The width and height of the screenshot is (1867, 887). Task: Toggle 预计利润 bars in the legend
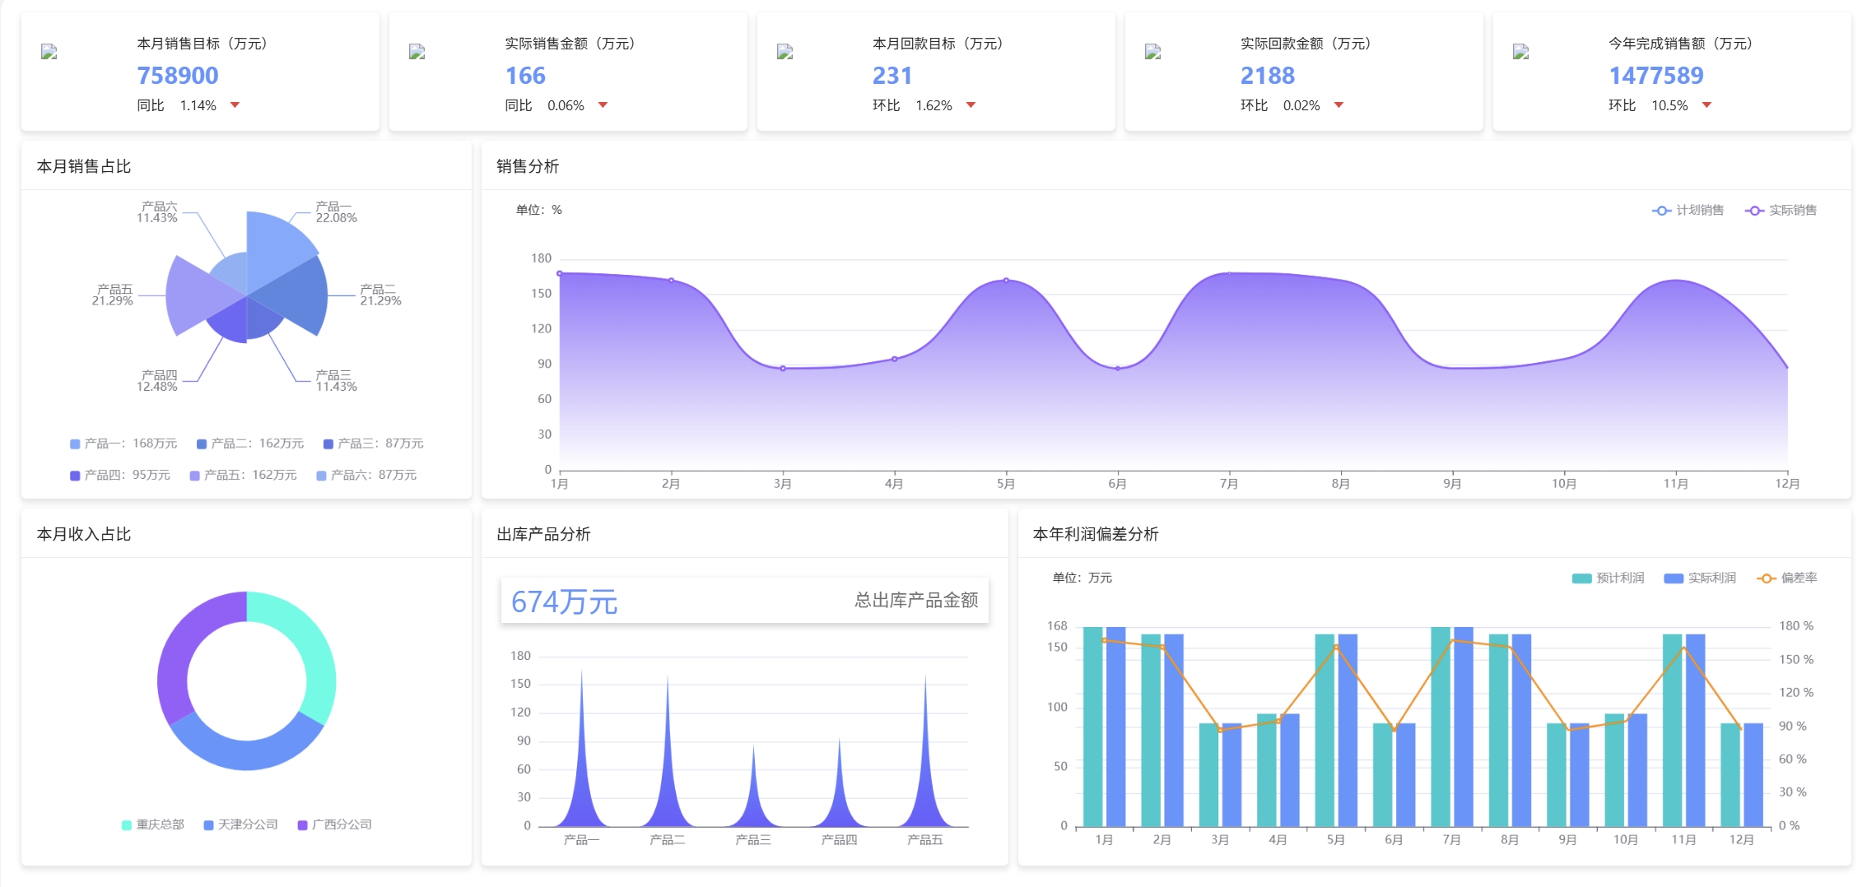(1608, 578)
